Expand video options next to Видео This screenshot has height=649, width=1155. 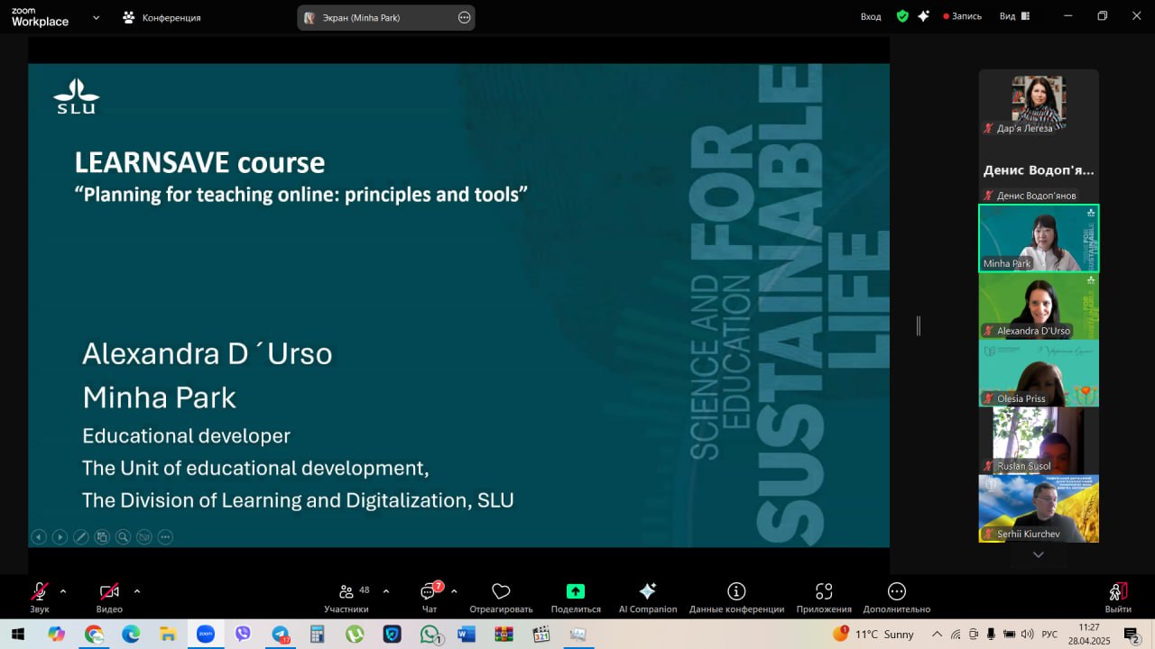click(x=137, y=591)
